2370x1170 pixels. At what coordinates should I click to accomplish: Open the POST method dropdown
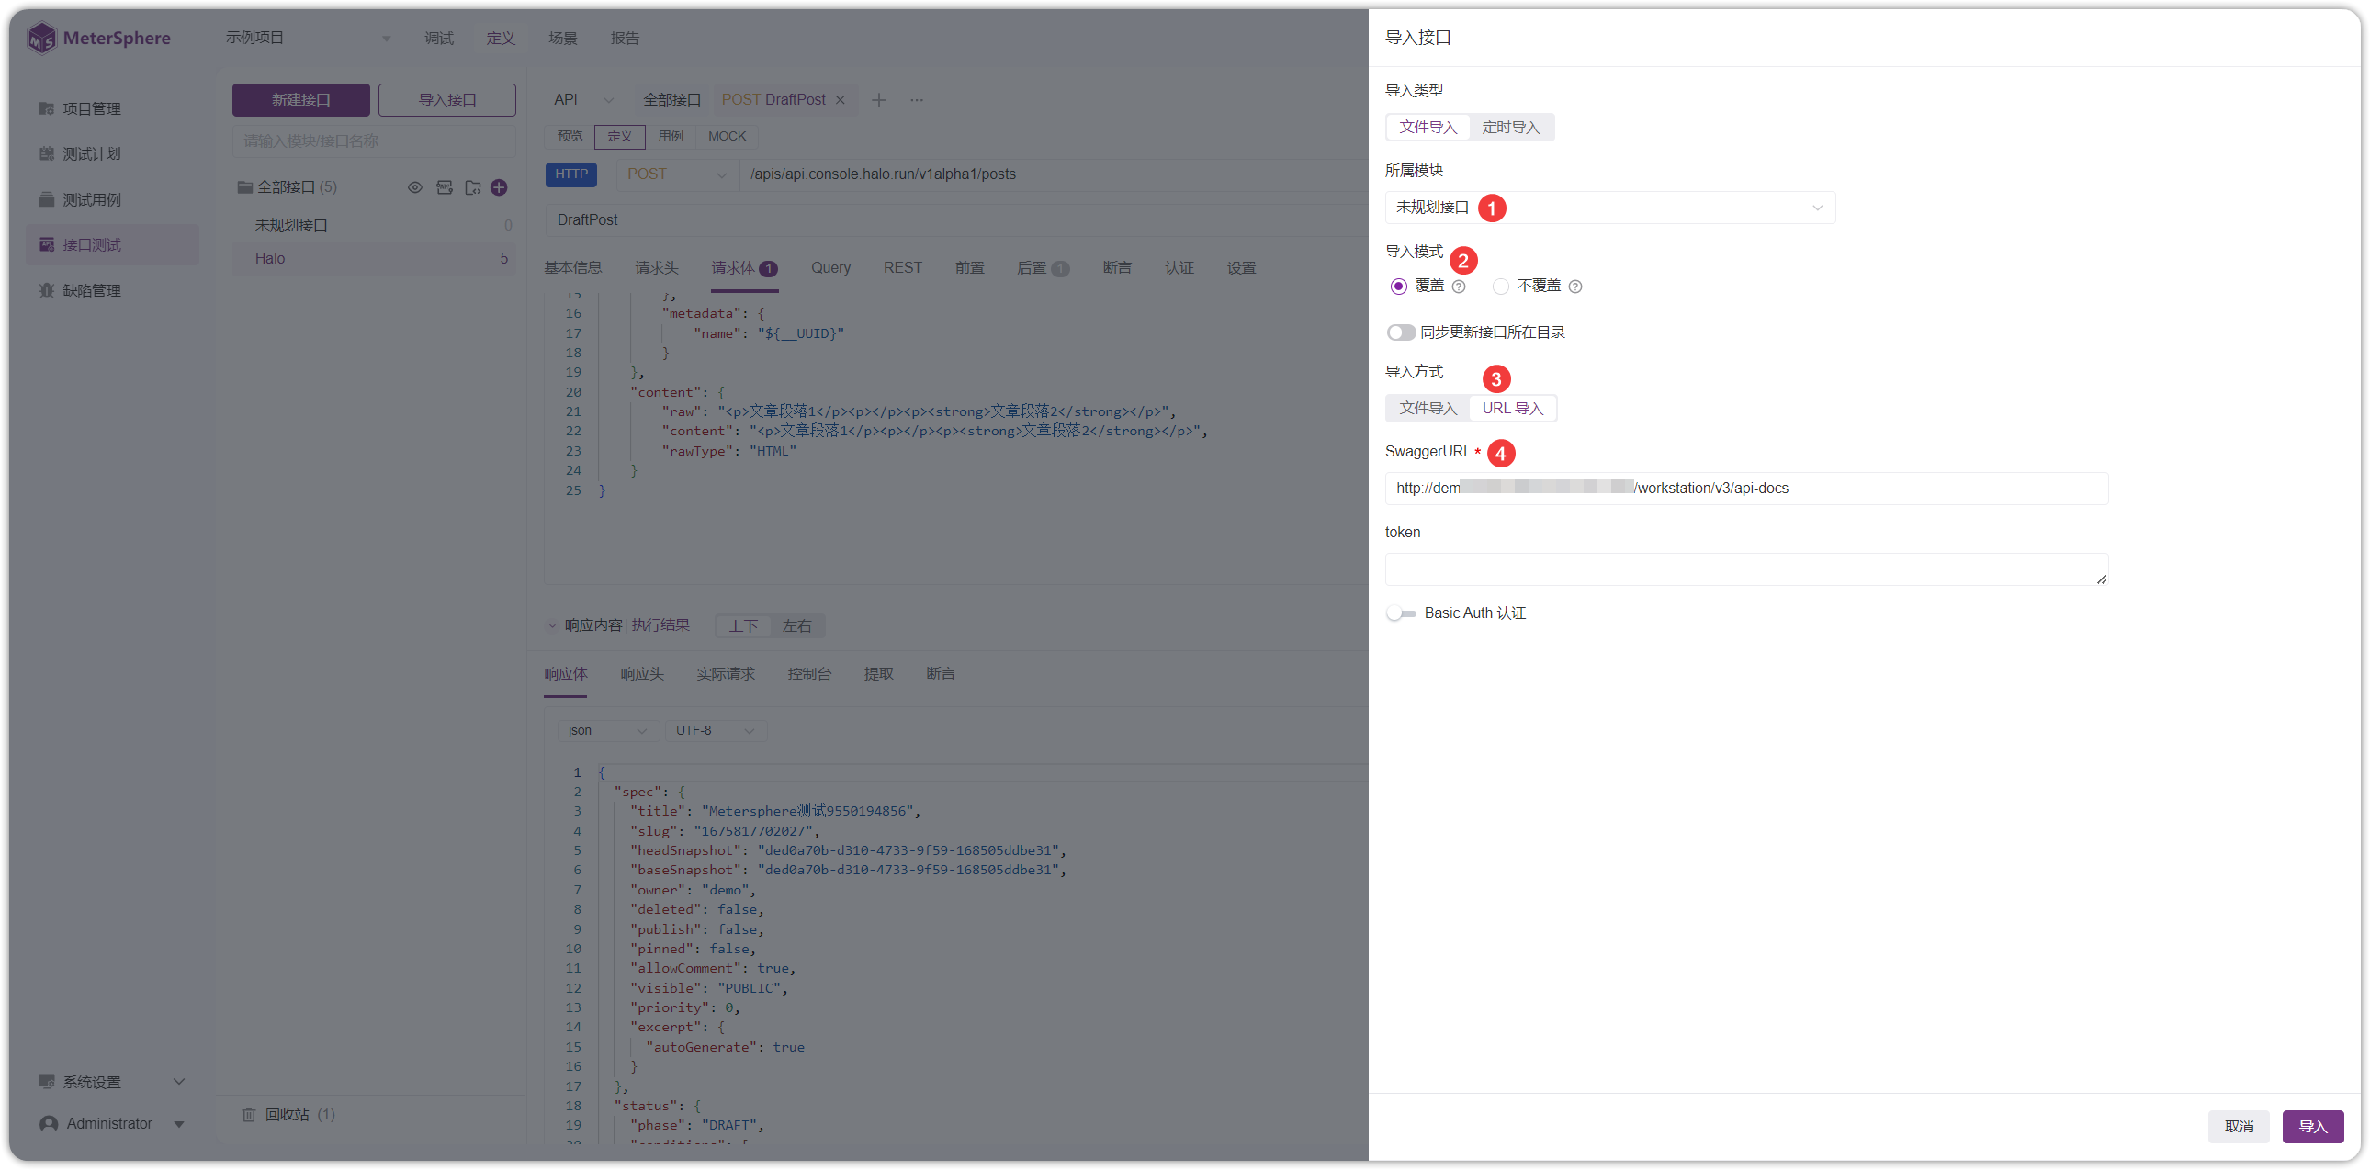coord(676,174)
